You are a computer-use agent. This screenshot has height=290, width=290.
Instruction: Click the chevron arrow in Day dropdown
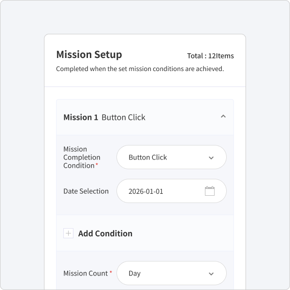[x=211, y=274]
